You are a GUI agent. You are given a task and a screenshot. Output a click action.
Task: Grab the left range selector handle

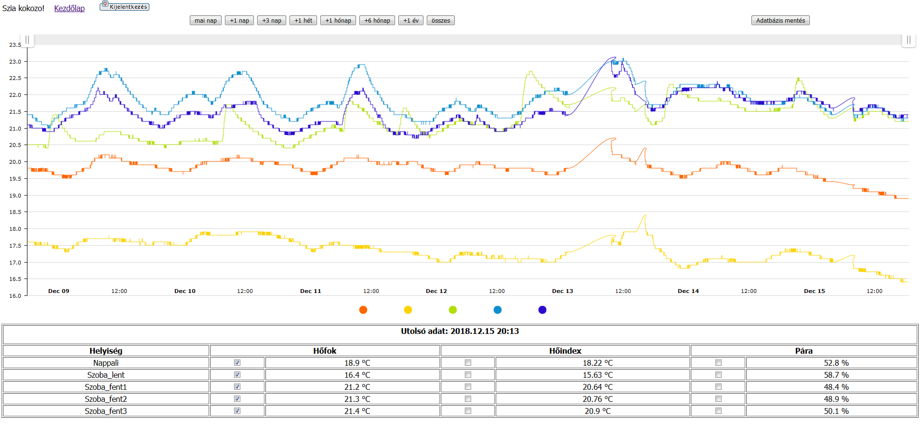(27, 40)
